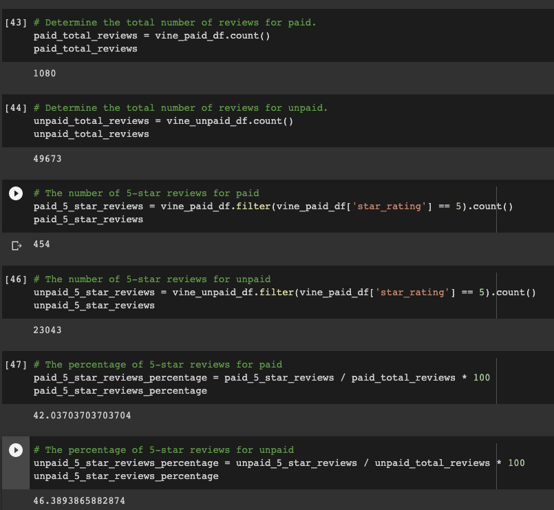Click the run button on the last unpaid percentage cell

click(x=15, y=450)
